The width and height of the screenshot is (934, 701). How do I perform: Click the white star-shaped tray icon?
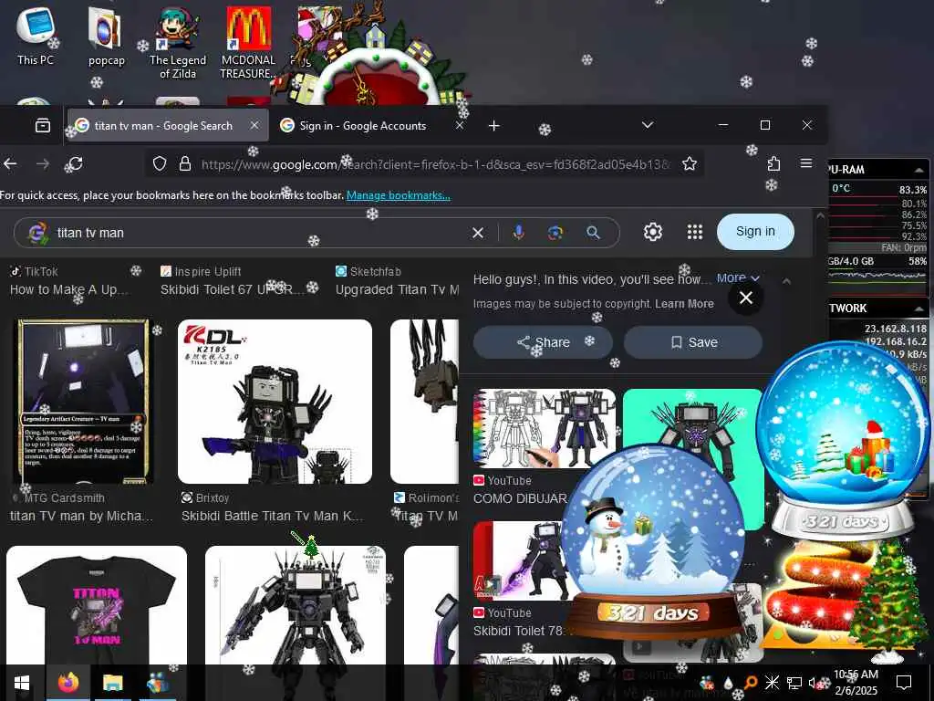click(x=772, y=683)
